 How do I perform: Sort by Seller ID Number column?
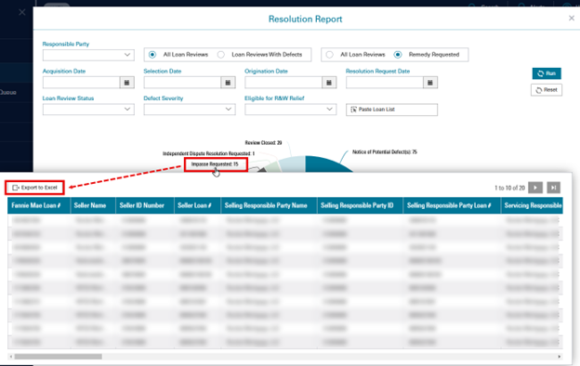(x=145, y=205)
